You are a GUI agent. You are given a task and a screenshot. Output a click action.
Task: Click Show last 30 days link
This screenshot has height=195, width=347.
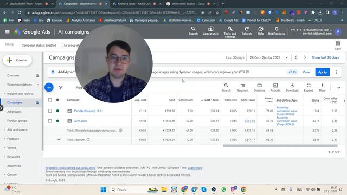coord(325,57)
